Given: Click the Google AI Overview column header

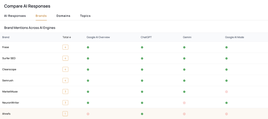Looking at the screenshot, I should (x=98, y=37).
